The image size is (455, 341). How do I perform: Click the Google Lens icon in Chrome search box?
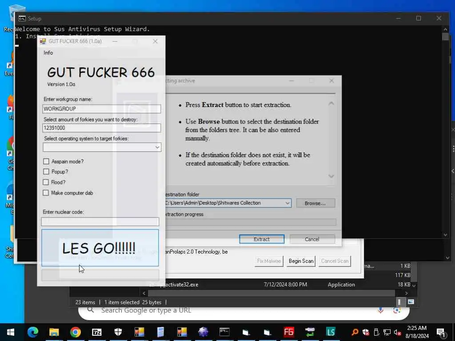click(397, 310)
